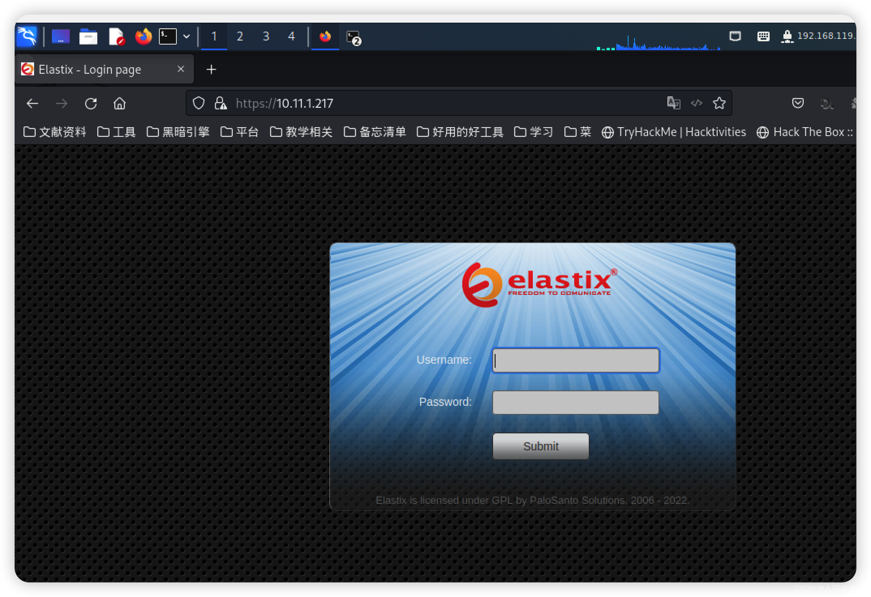Click the grayed extension icon beside Pocket
The height and width of the screenshot is (597, 871).
(826, 104)
